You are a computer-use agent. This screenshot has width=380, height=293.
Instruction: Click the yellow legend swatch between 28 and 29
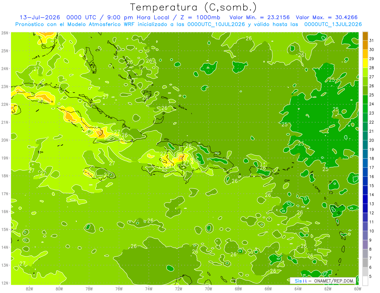click(365, 63)
